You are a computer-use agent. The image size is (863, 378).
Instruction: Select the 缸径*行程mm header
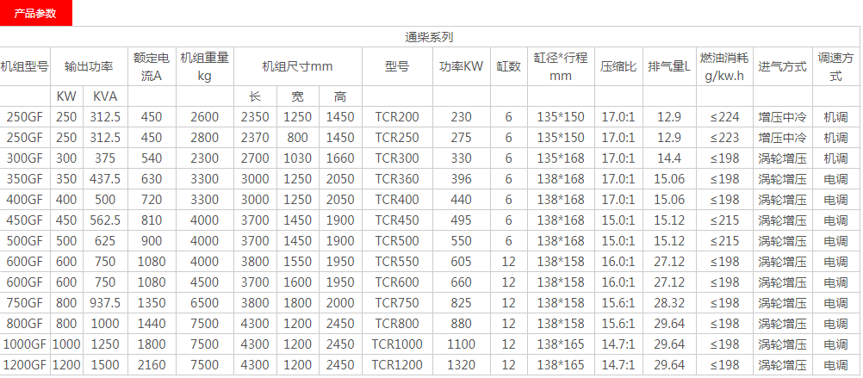tap(561, 66)
